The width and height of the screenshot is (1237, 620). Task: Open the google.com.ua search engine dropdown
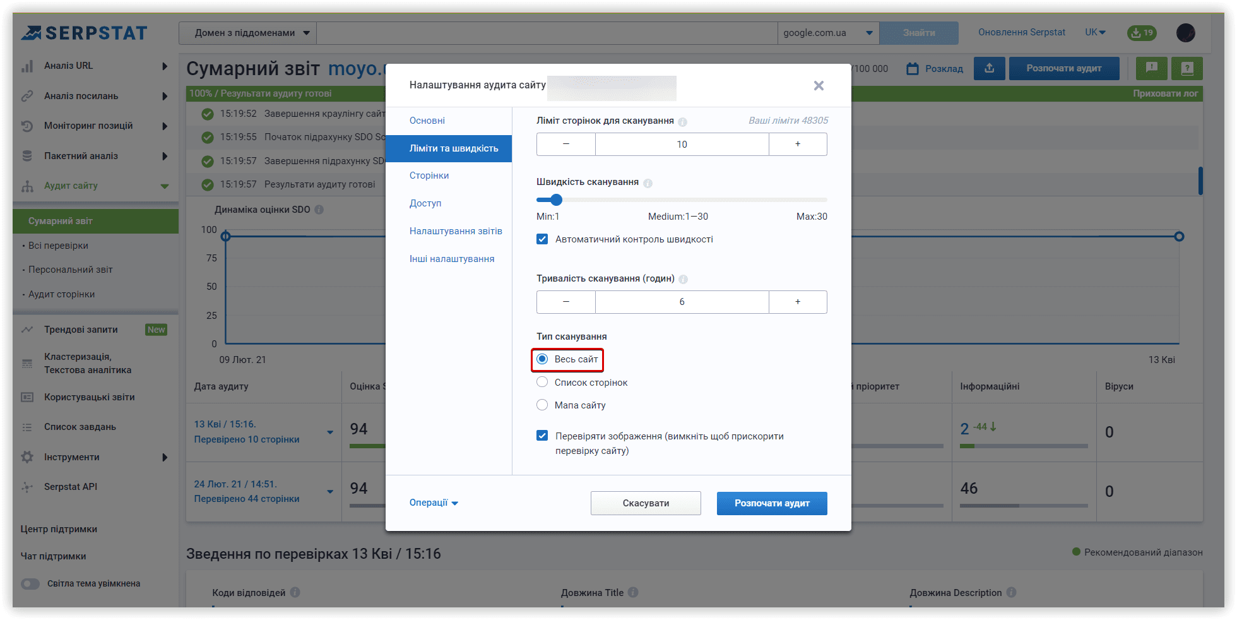coord(829,33)
